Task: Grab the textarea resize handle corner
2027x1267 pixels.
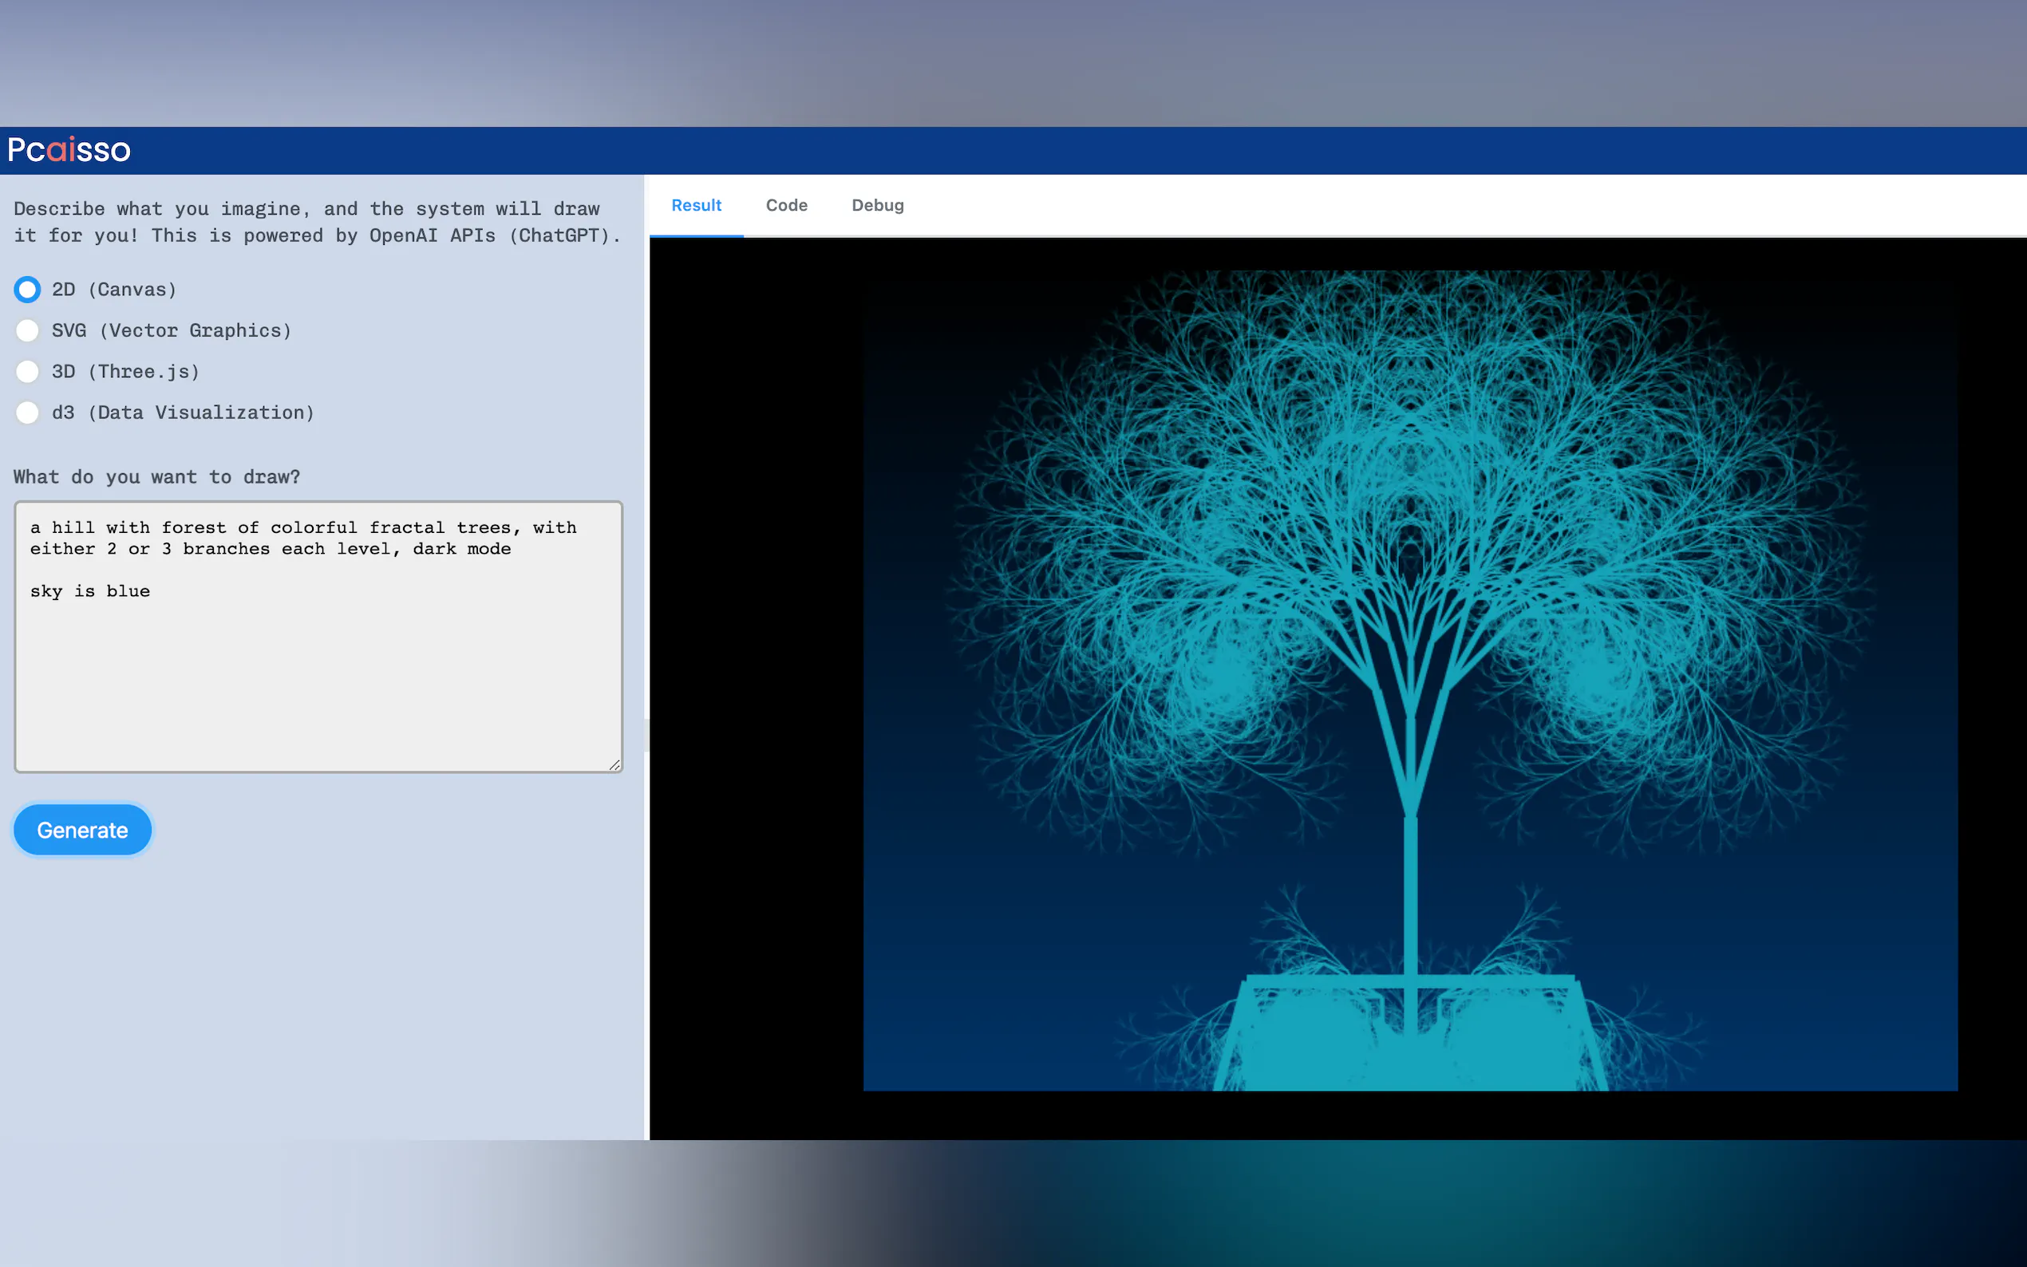Action: (614, 764)
